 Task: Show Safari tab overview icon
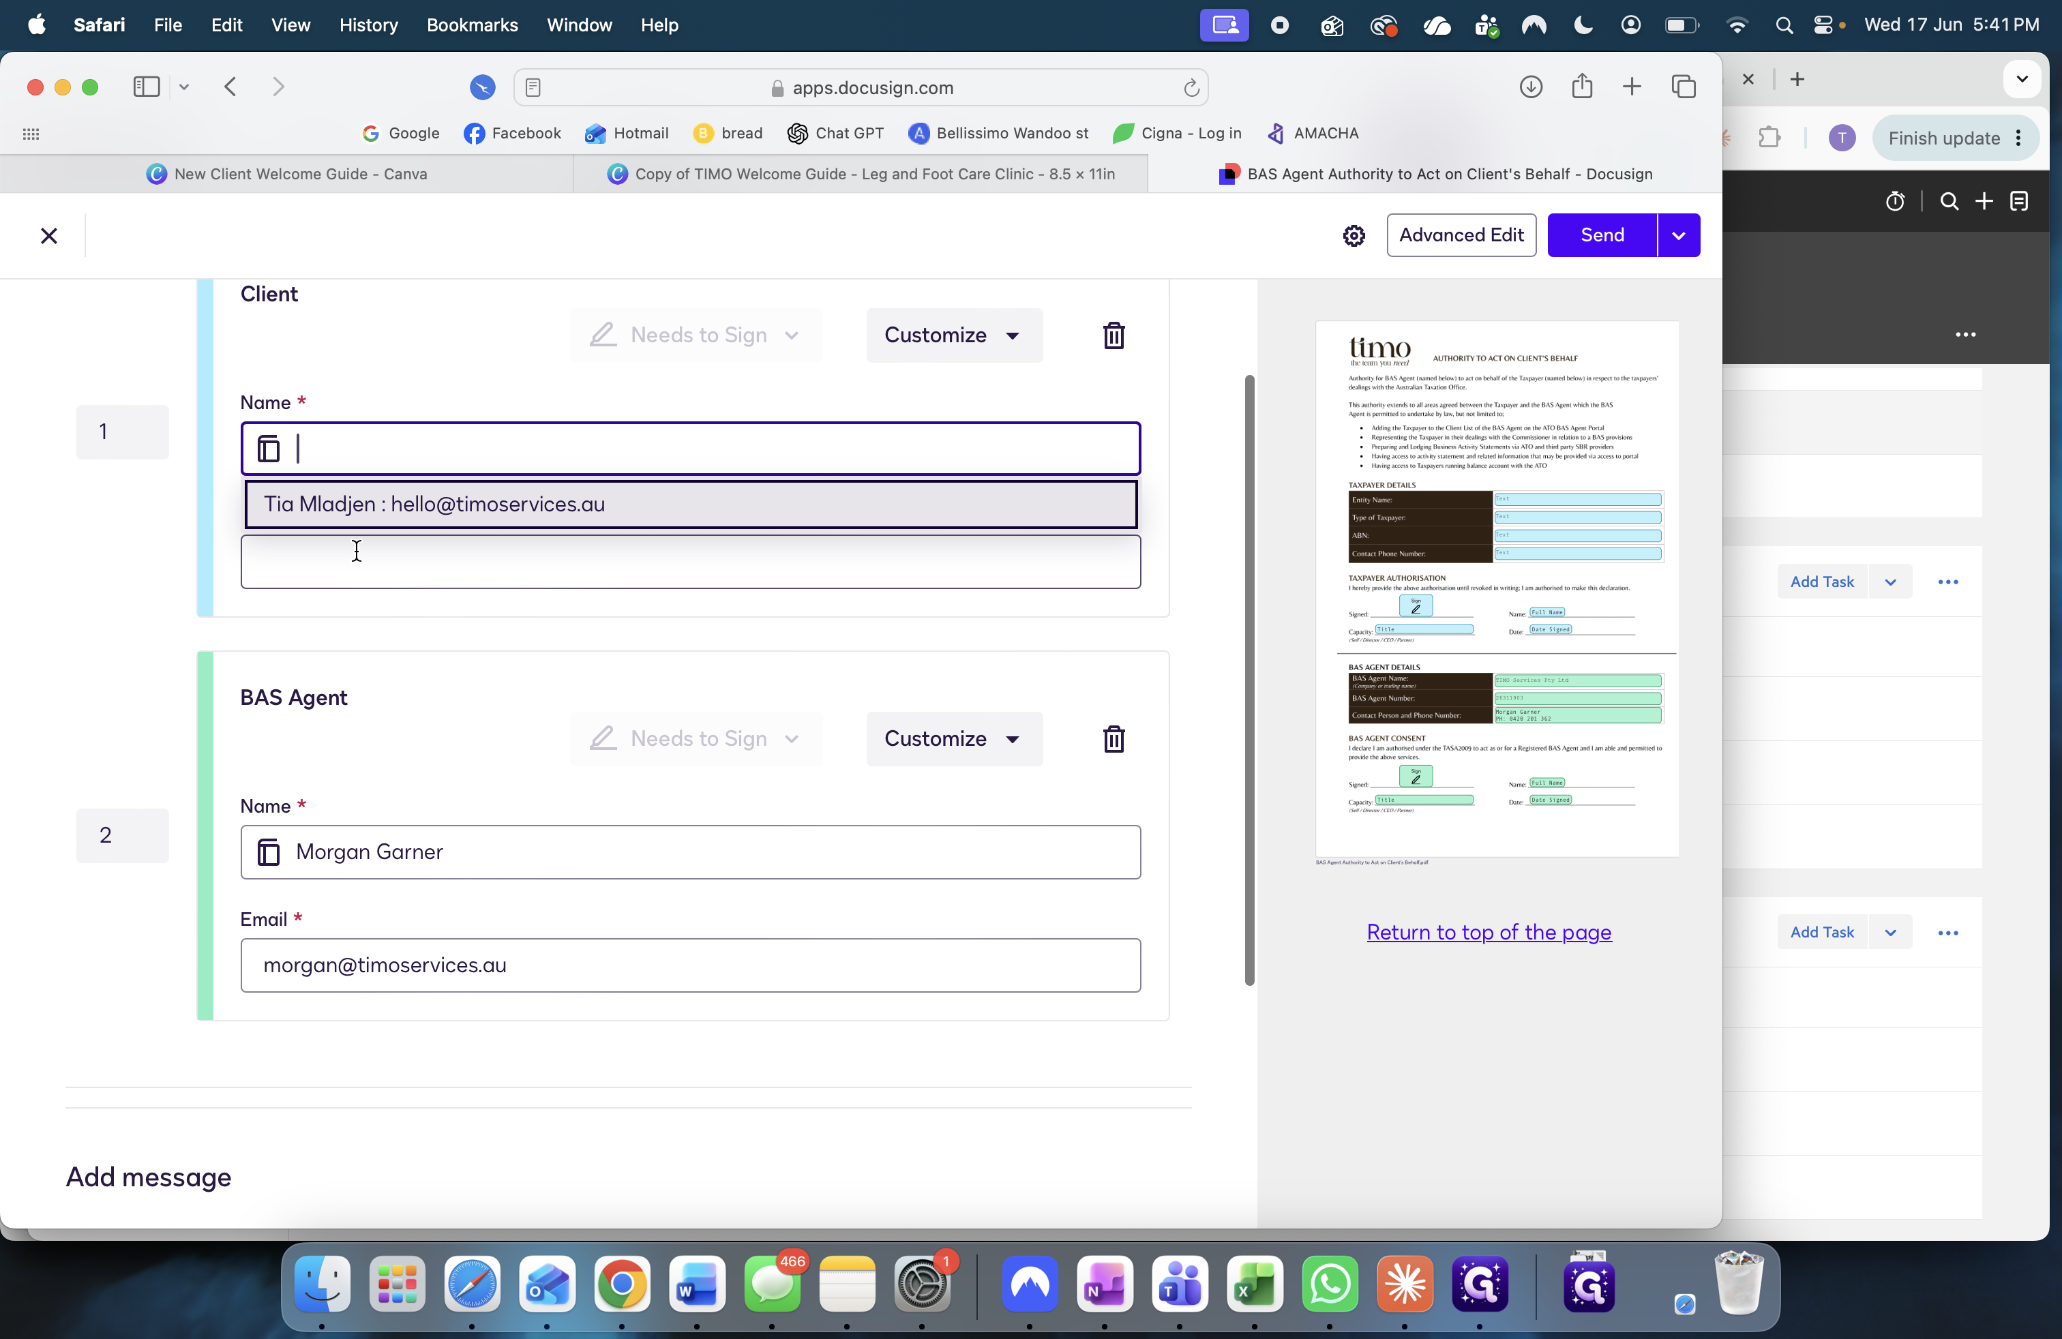pyautogui.click(x=1684, y=87)
